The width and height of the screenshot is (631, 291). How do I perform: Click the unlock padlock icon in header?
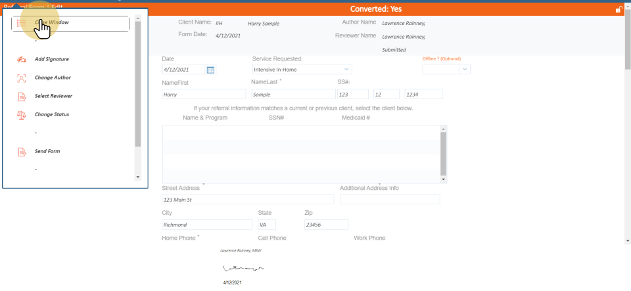(618, 9)
